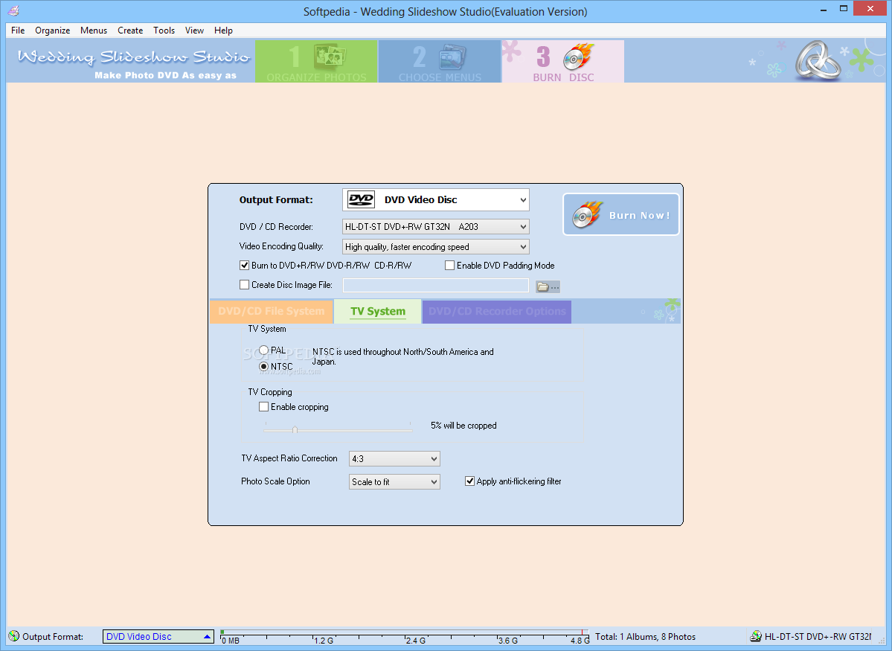Switch to DVD/CD Recorder Options tab
The height and width of the screenshot is (651, 892).
(497, 311)
